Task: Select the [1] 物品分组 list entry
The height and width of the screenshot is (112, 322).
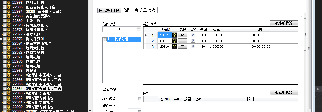Action: coord(124,39)
